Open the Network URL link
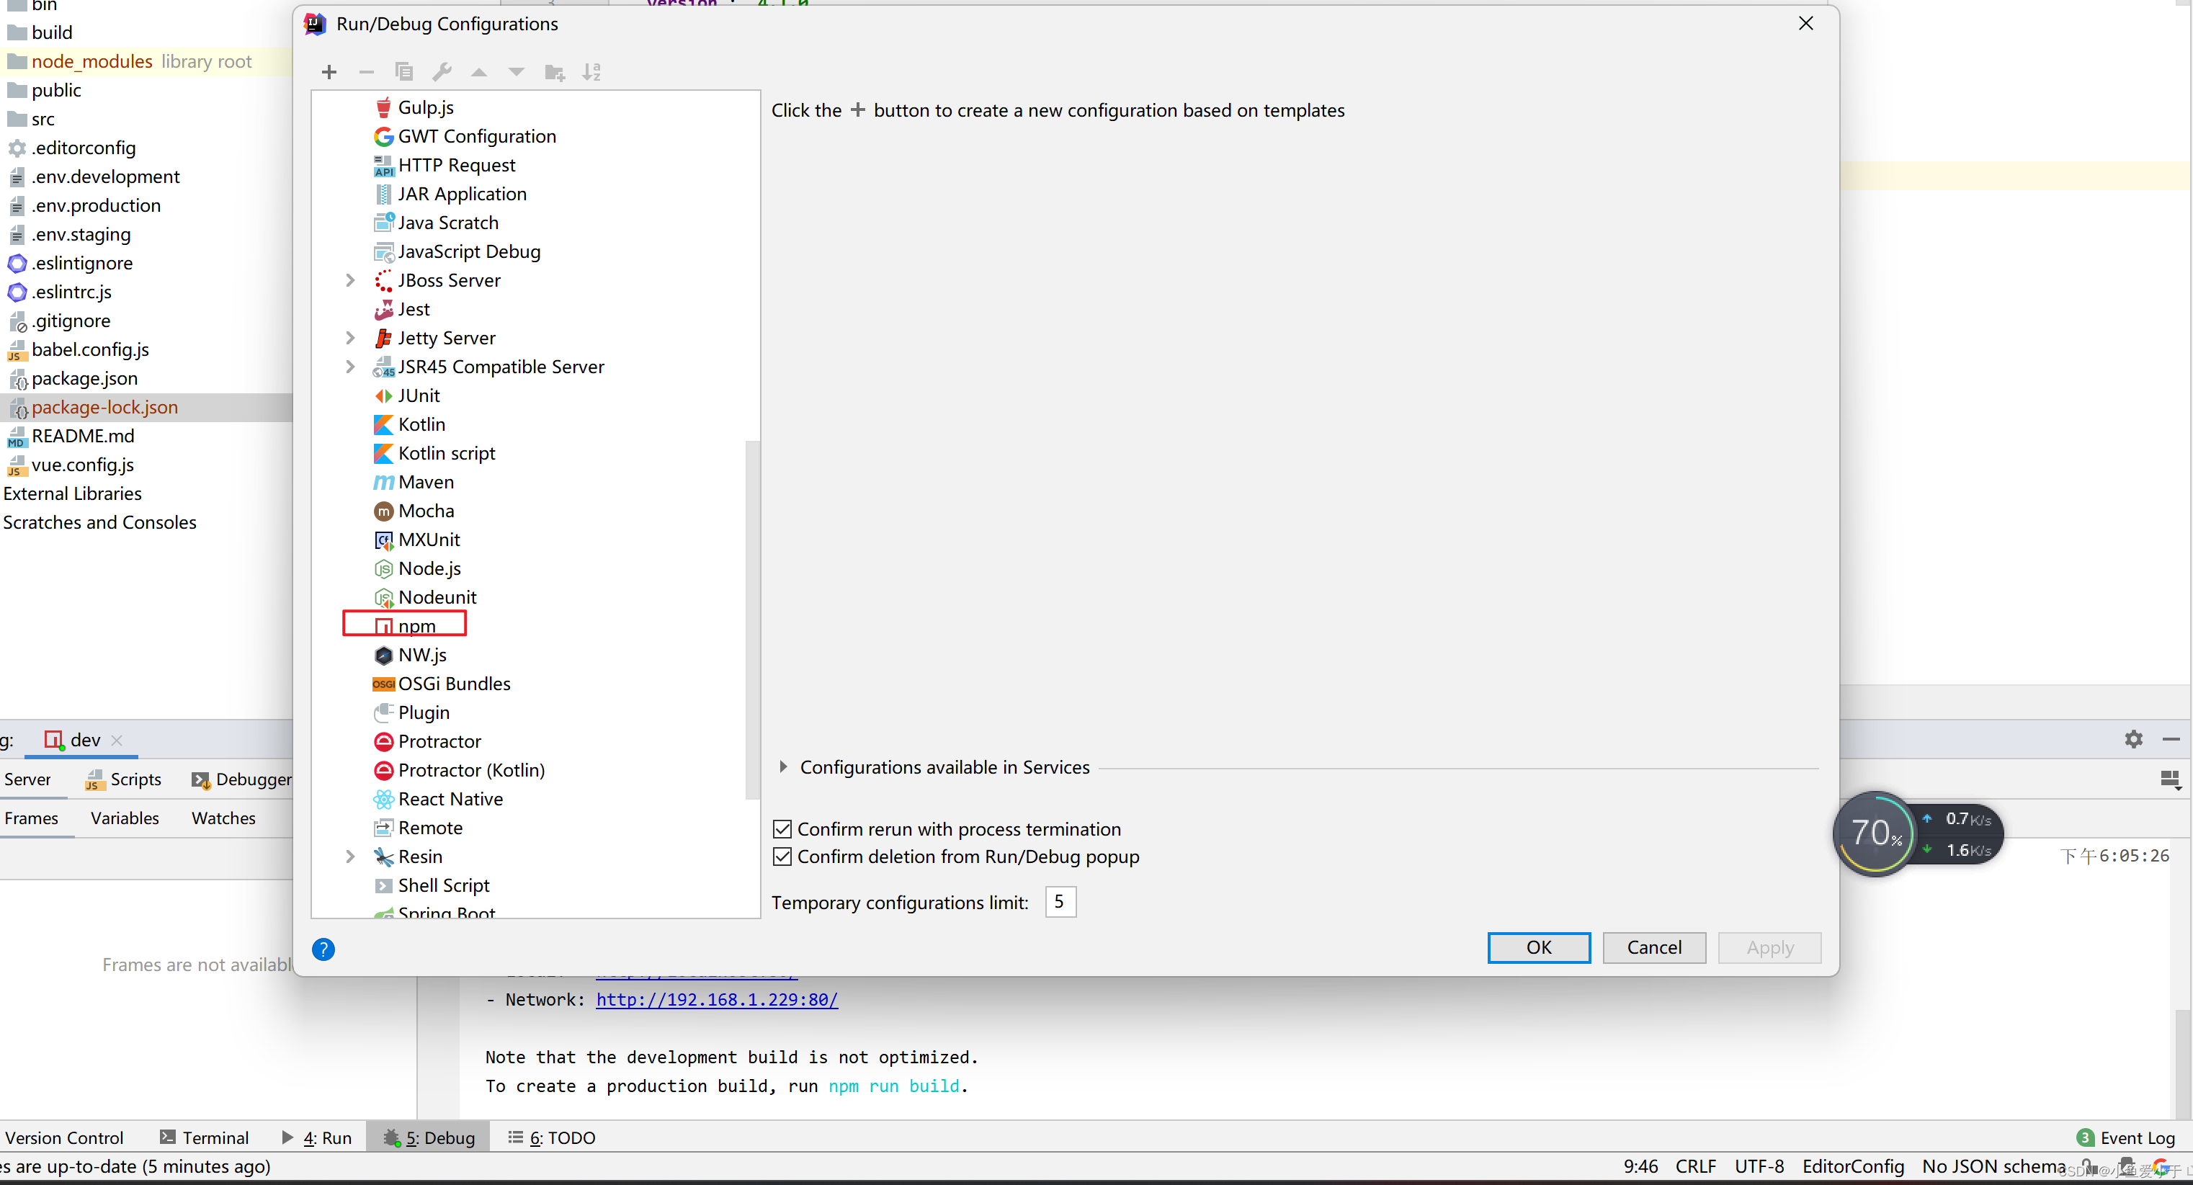Image resolution: width=2193 pixels, height=1185 pixels. point(717,999)
